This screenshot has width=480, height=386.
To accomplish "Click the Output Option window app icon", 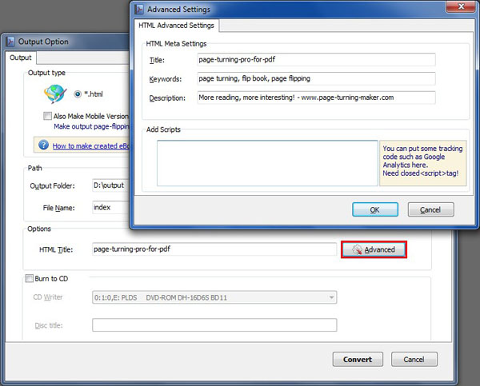I will [x=10, y=42].
